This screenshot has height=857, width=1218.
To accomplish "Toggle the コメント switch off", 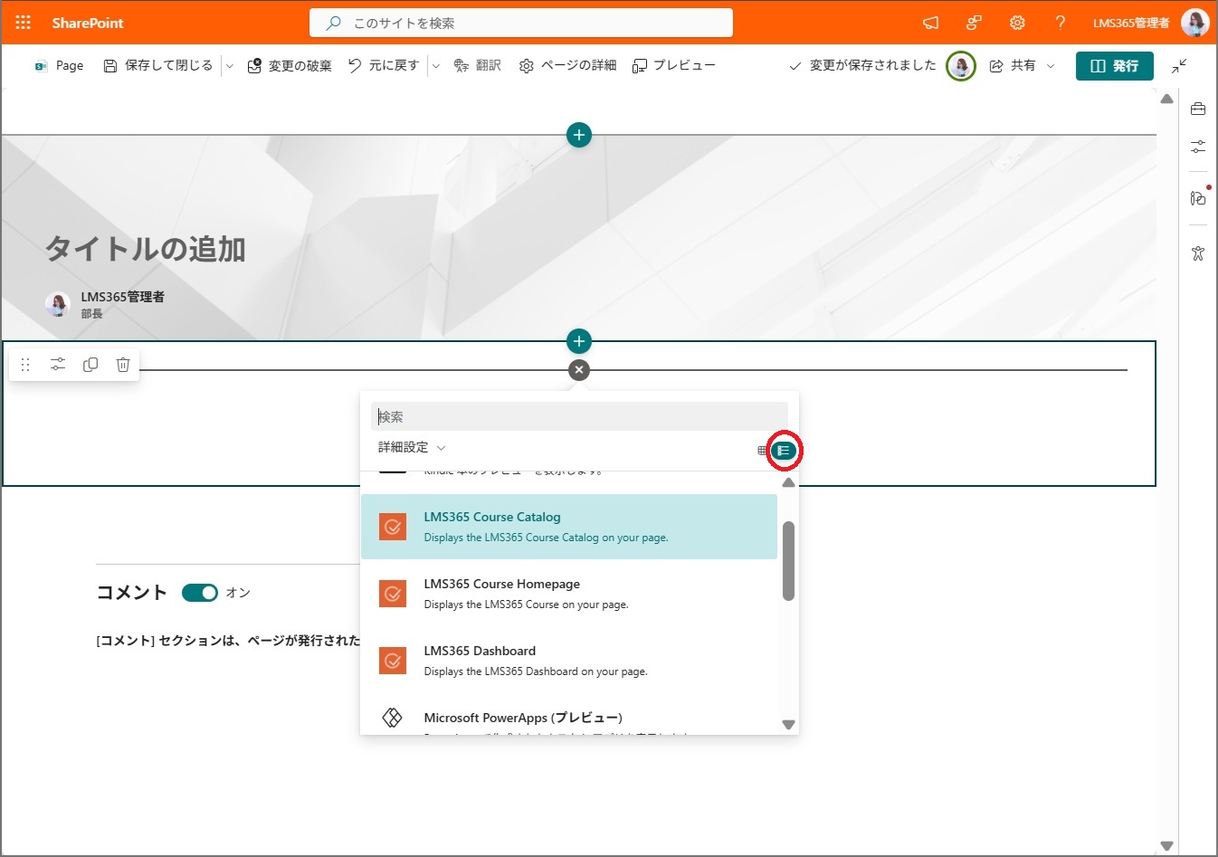I will (x=200, y=593).
